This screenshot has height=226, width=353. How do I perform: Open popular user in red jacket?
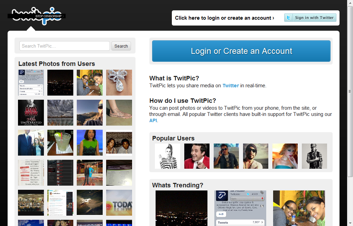tap(197, 156)
